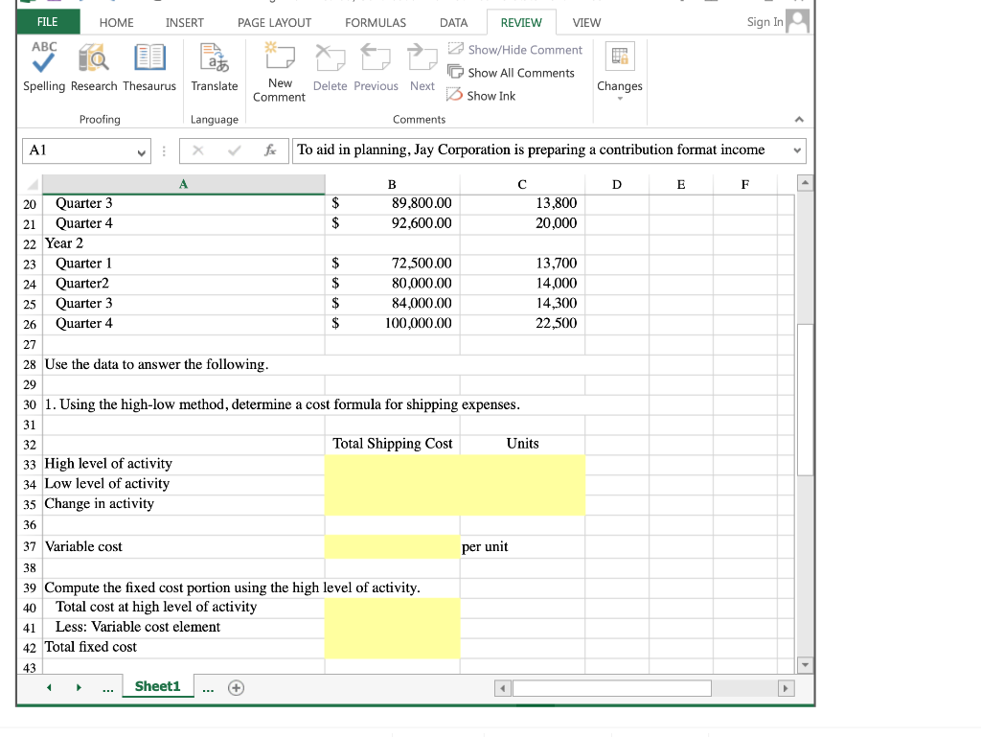The height and width of the screenshot is (737, 981).
Task: Expand the formula bar
Action: 796,150
